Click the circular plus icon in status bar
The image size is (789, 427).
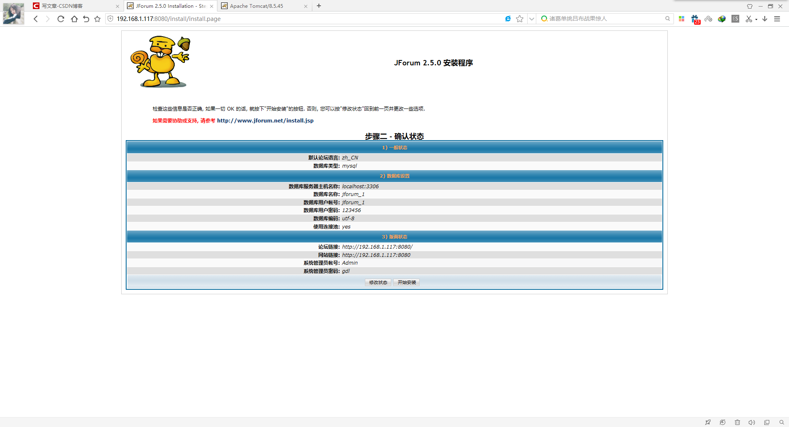point(722,422)
